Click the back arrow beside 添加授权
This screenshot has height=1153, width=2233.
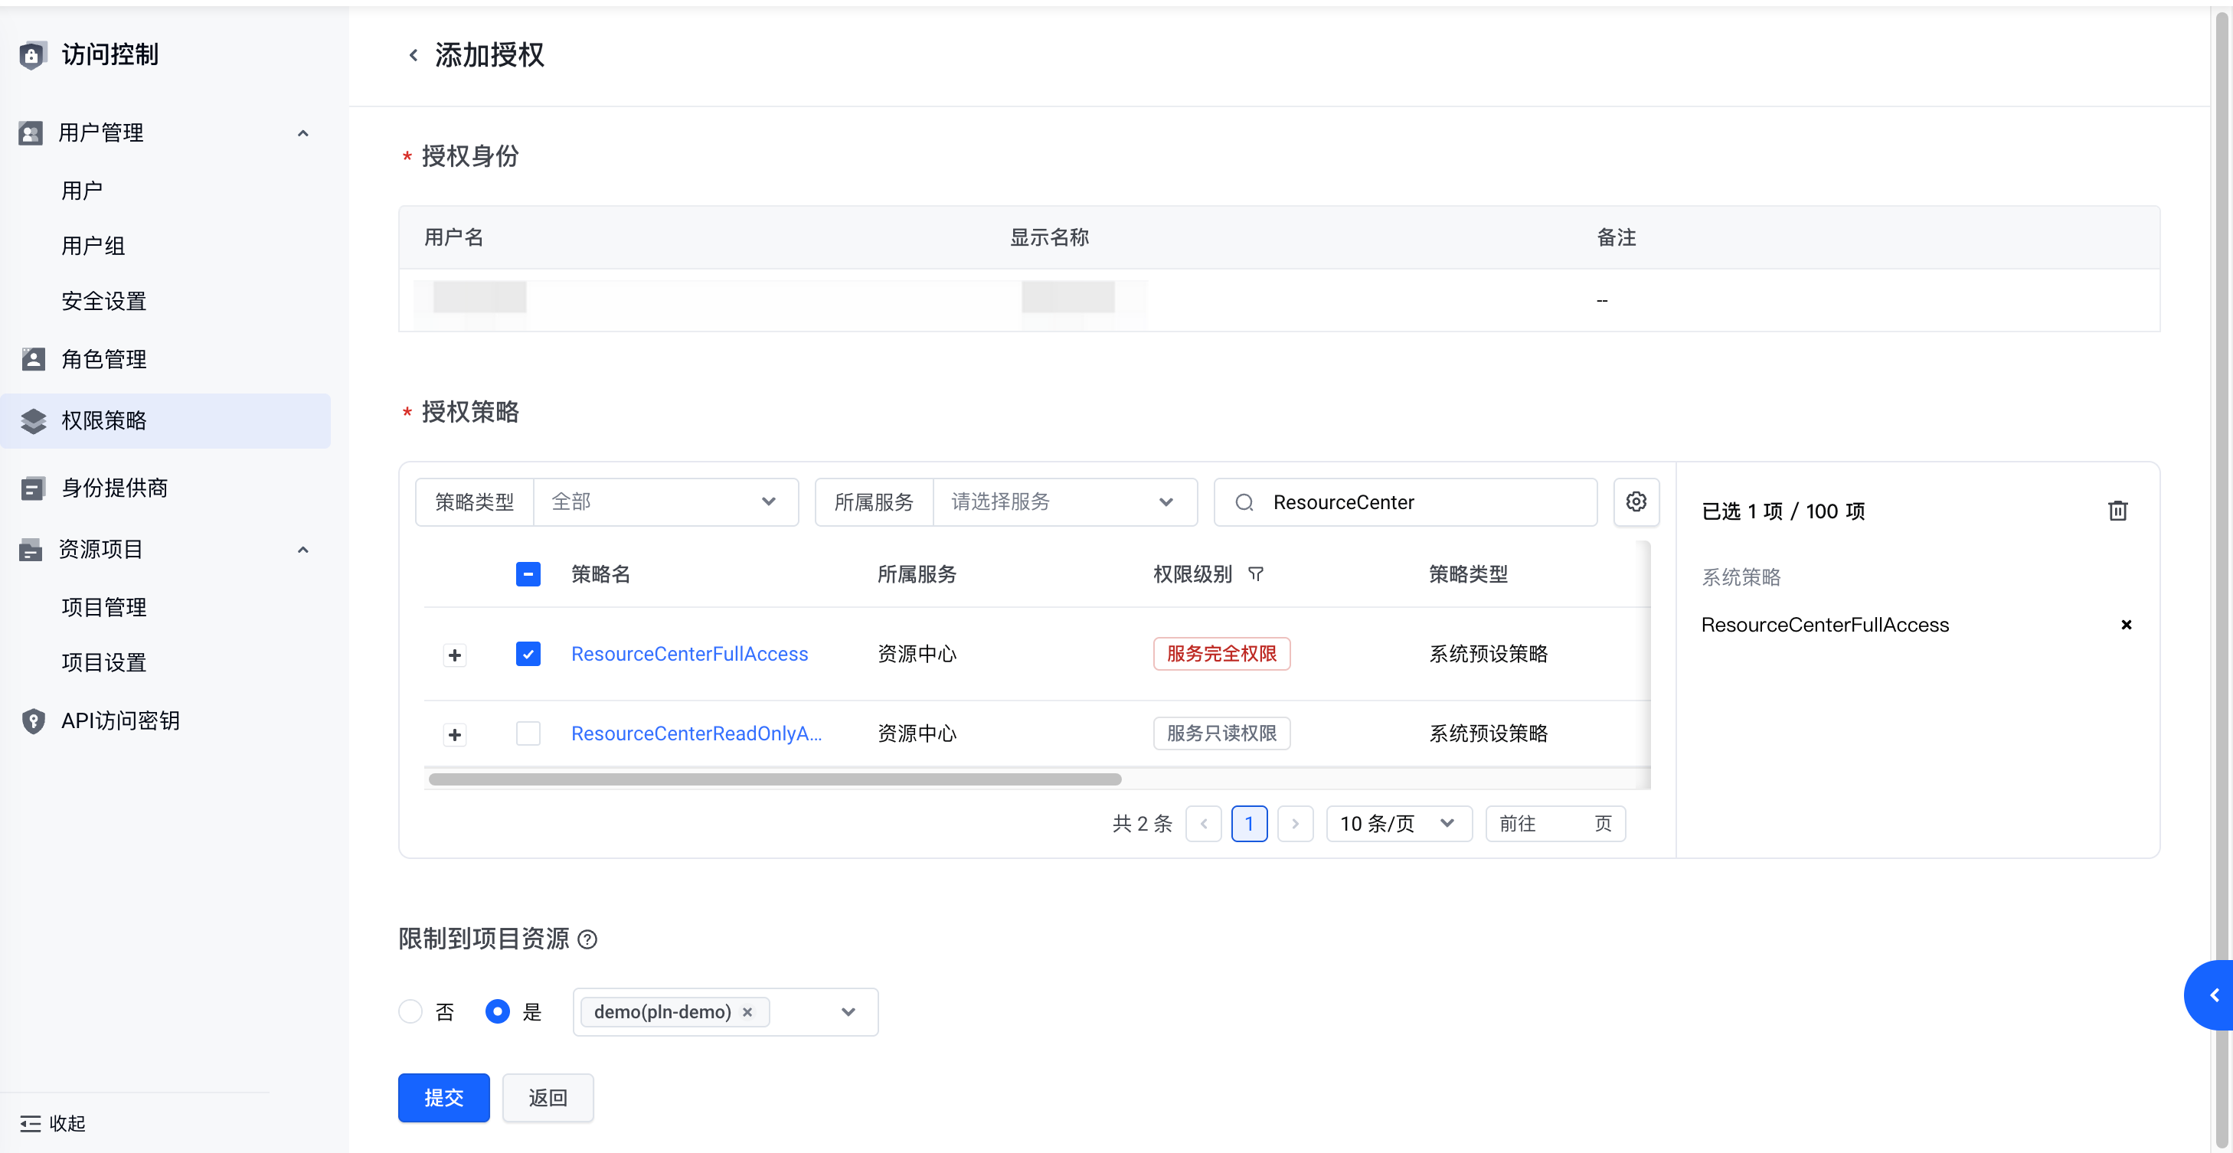pos(414,55)
